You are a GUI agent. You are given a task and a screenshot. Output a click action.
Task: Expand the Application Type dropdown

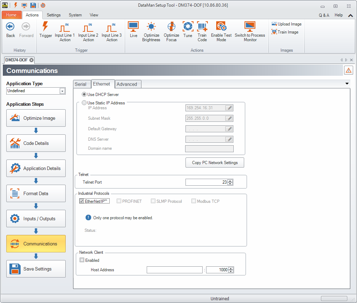(62, 91)
